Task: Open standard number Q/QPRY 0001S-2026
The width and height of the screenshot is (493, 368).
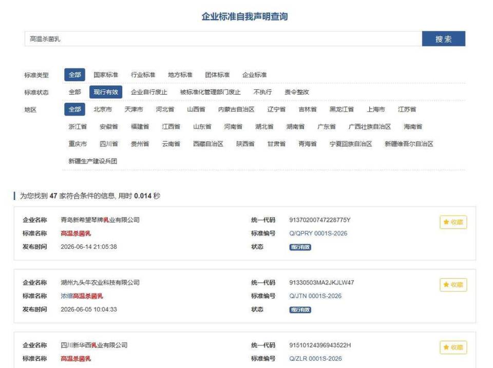Action: click(318, 233)
